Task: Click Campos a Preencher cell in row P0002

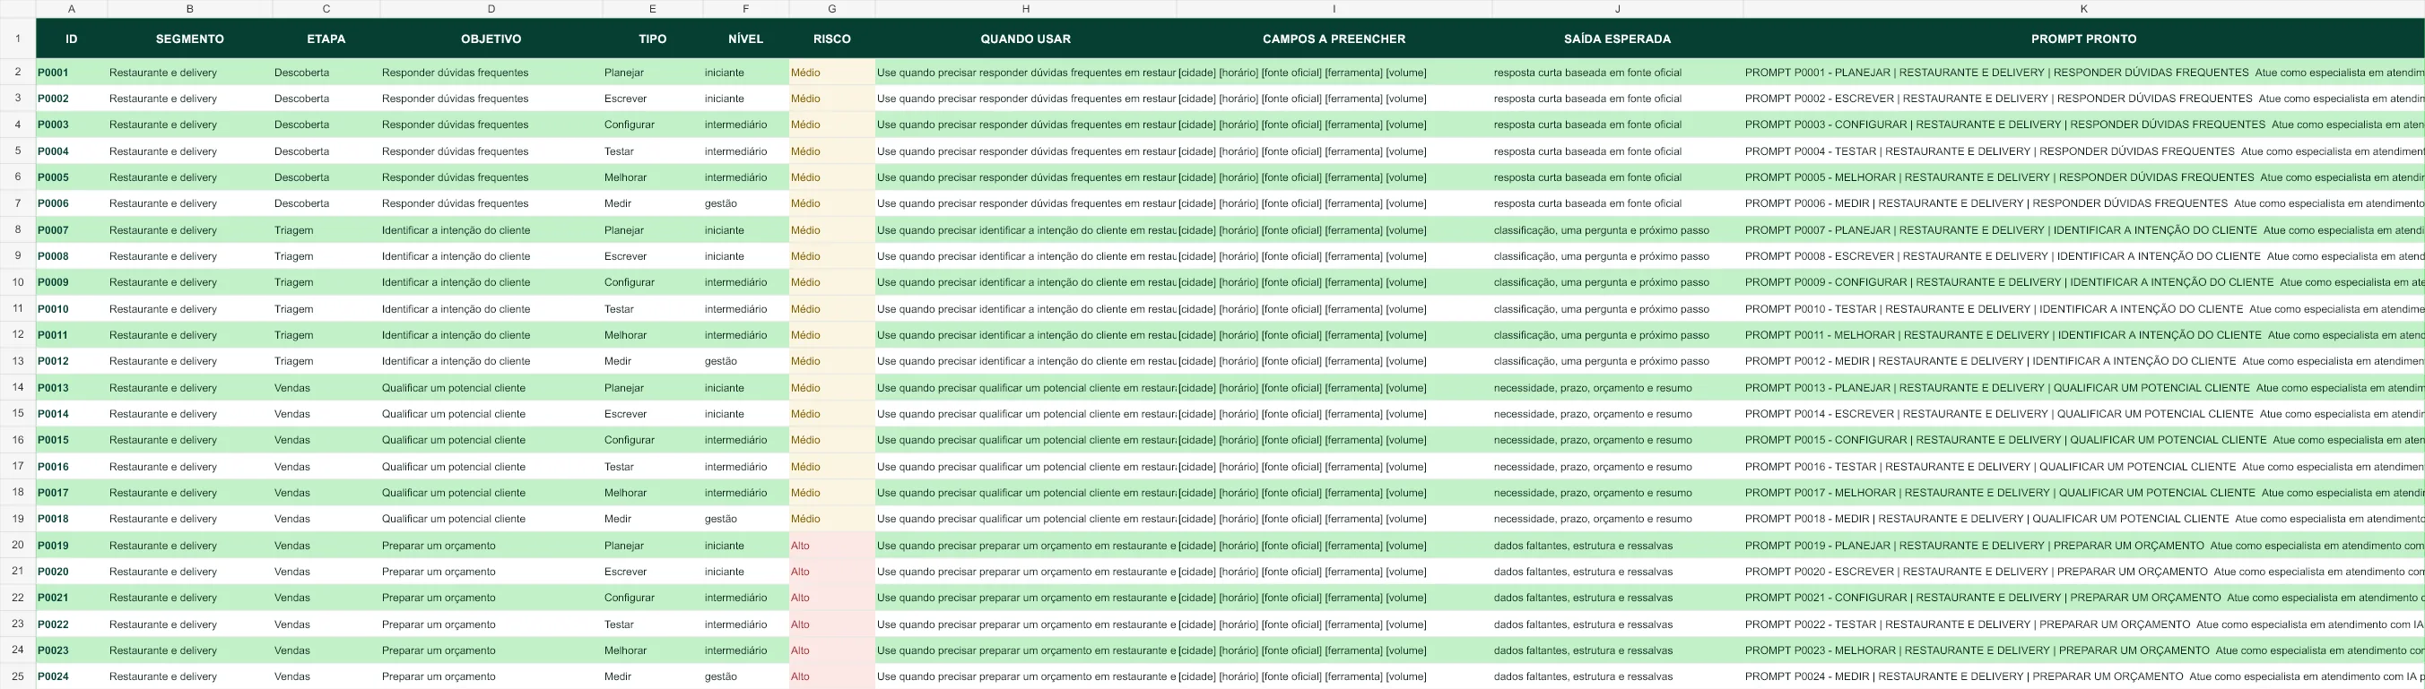Action: tap(1334, 99)
